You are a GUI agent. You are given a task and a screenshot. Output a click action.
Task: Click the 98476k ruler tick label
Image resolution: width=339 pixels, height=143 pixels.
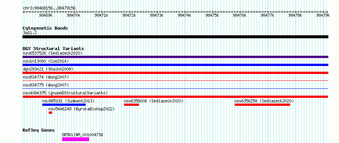point(240,15)
